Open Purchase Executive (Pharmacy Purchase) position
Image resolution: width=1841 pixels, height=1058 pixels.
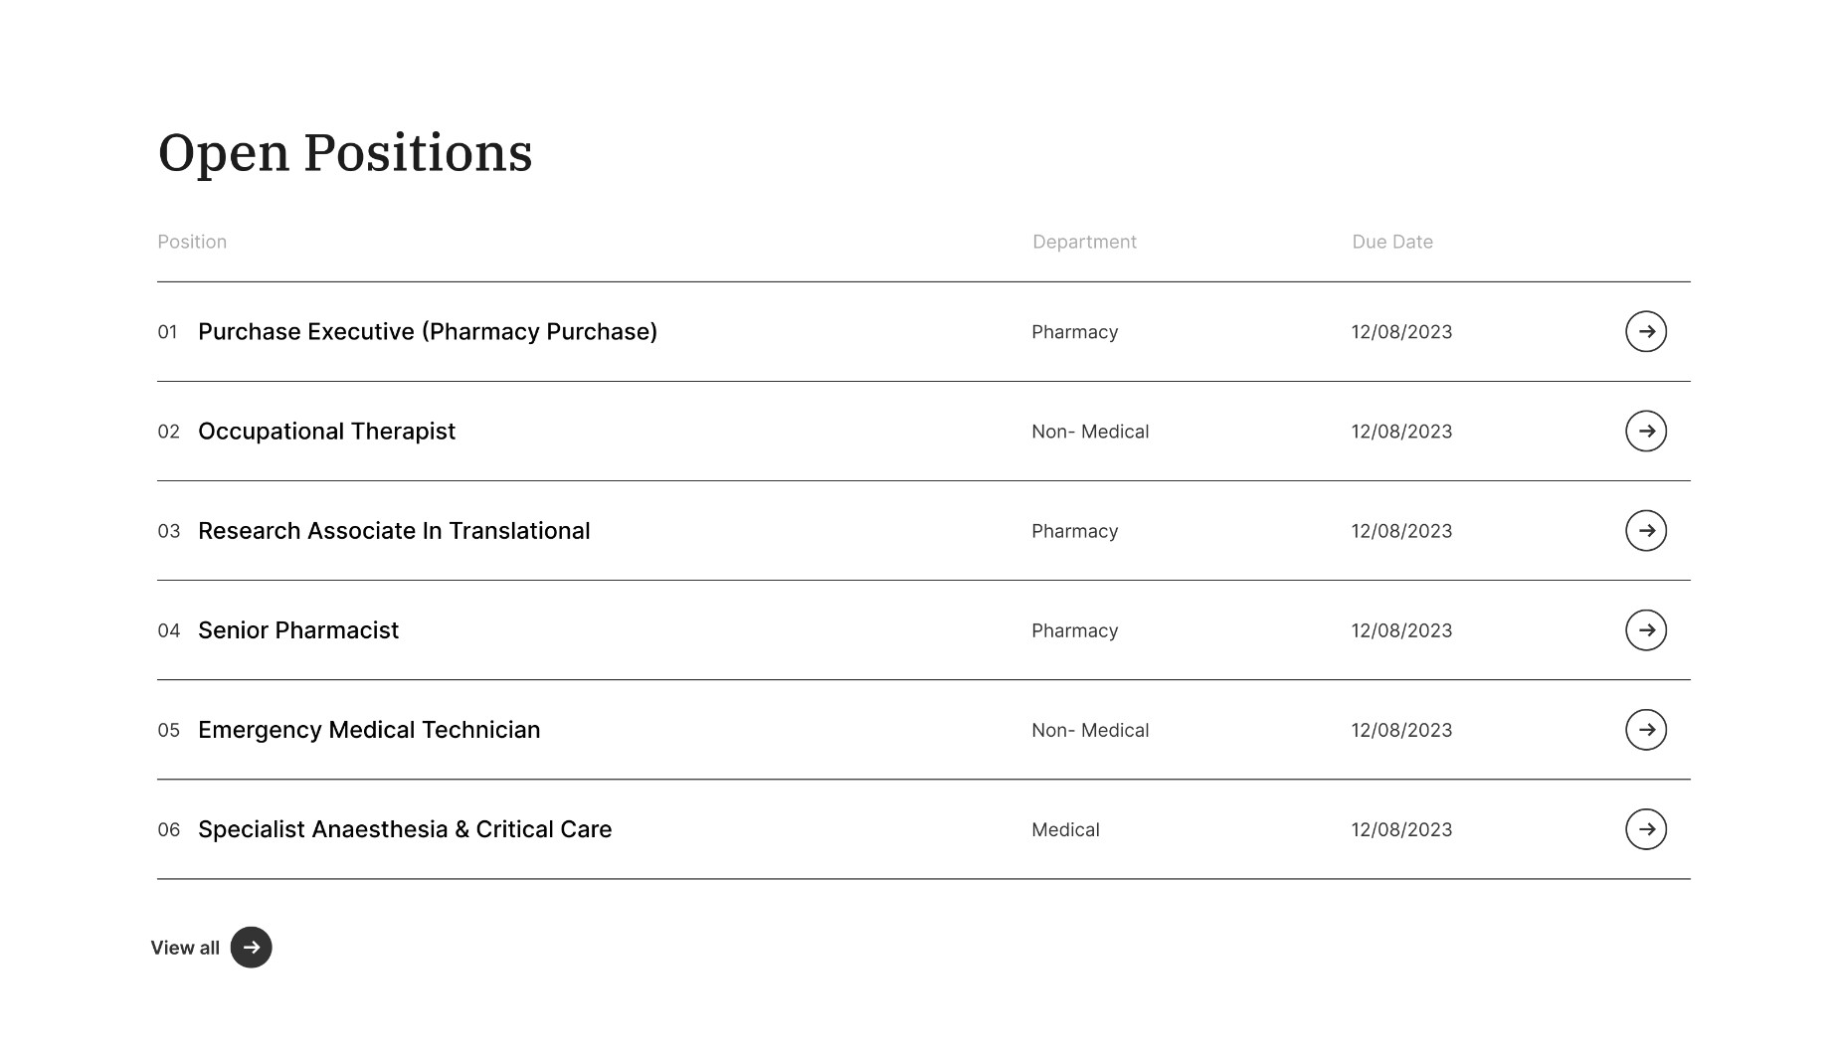tap(428, 331)
